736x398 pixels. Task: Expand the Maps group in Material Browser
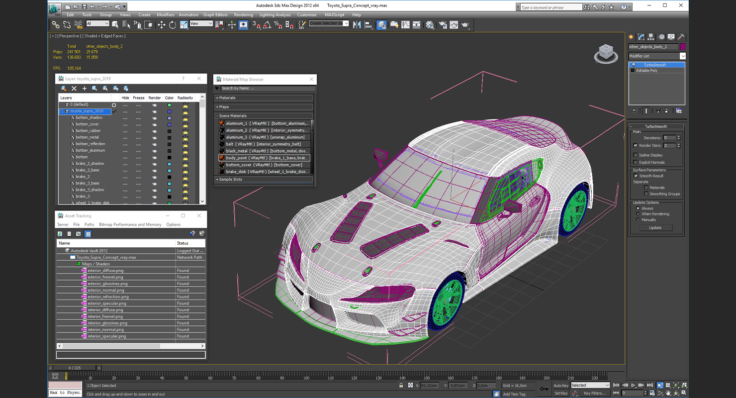point(264,106)
